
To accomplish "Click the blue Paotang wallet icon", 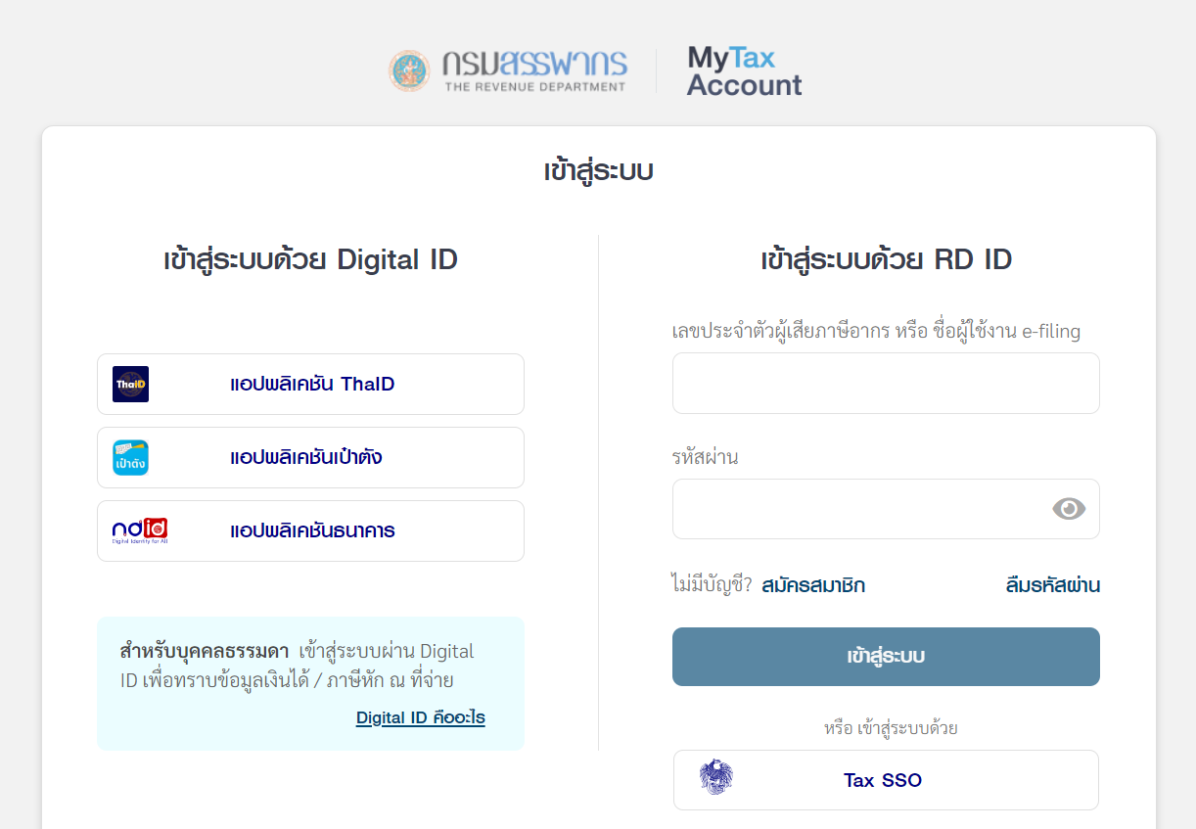I will point(131,457).
